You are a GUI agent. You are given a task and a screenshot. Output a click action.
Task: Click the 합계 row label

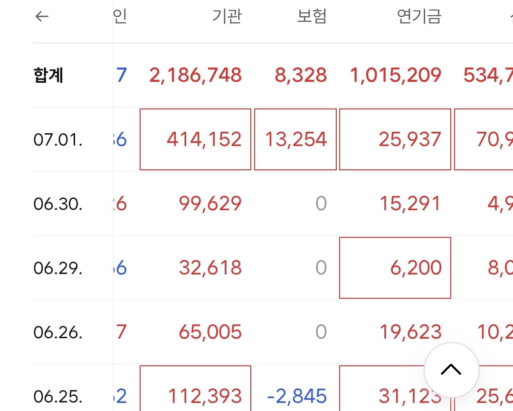[x=48, y=75]
